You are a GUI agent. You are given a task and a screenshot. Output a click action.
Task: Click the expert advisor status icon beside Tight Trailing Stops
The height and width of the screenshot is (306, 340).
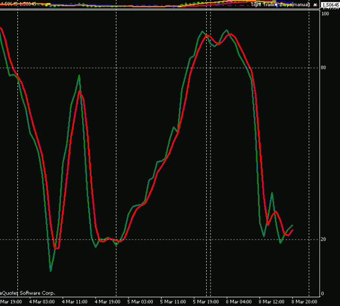click(x=315, y=5)
